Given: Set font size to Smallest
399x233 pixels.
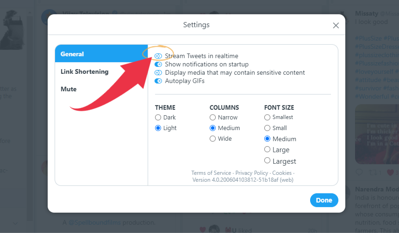Looking at the screenshot, I should tap(267, 117).
